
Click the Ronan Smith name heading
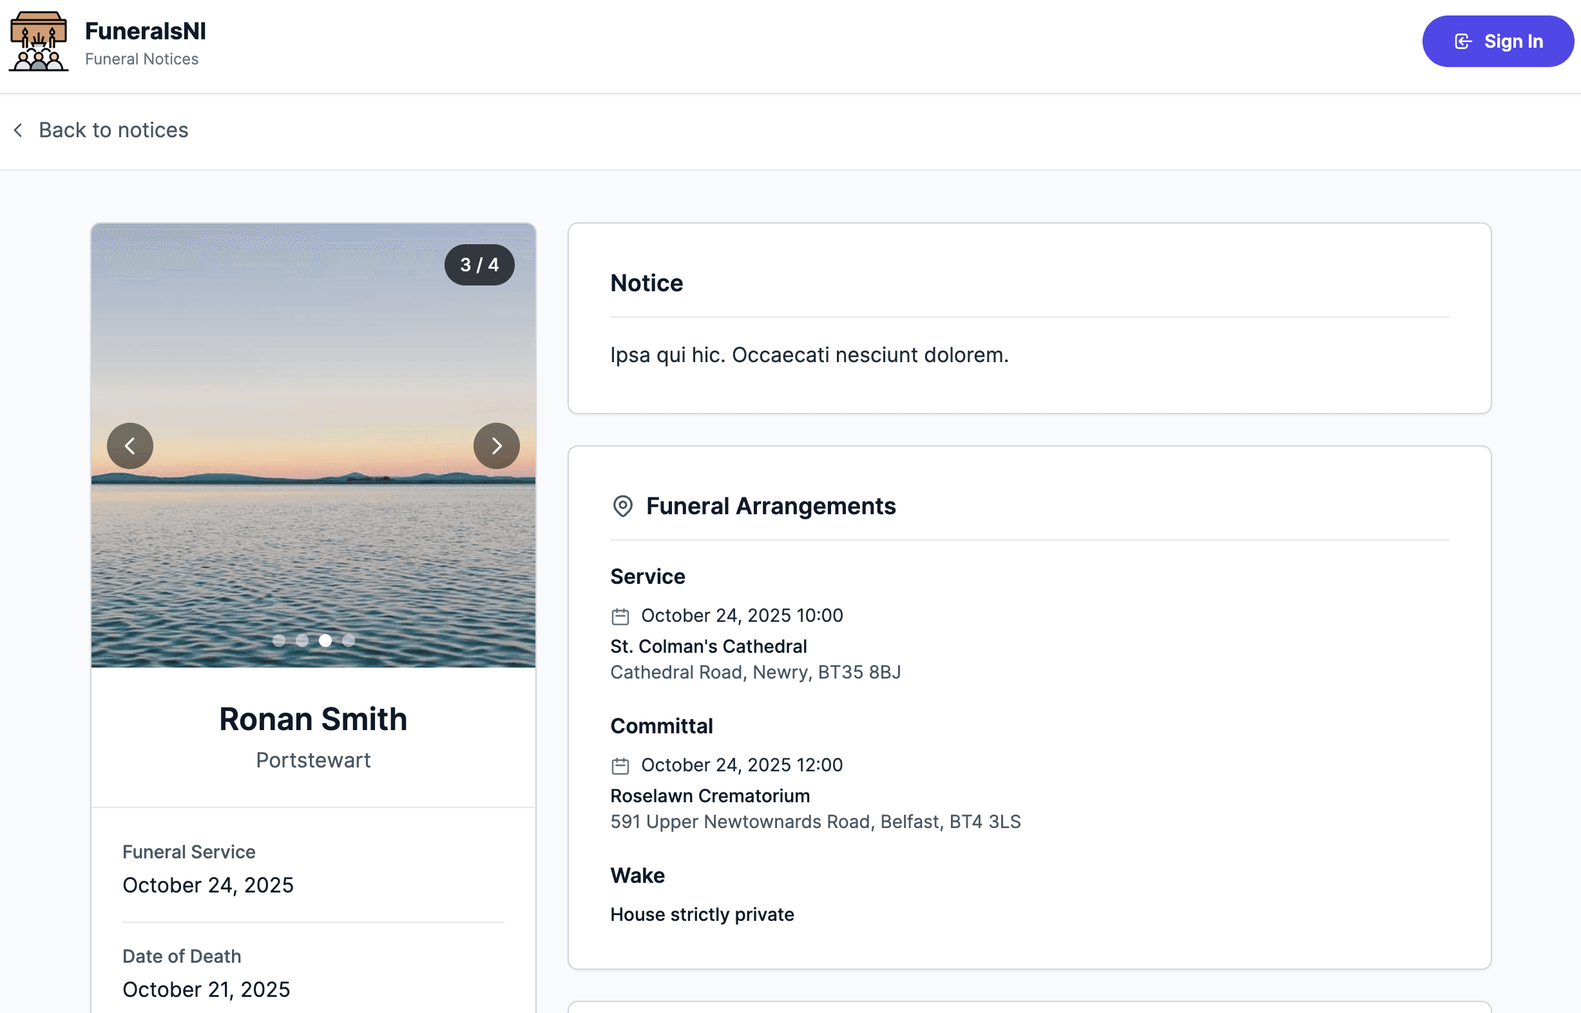click(x=313, y=719)
